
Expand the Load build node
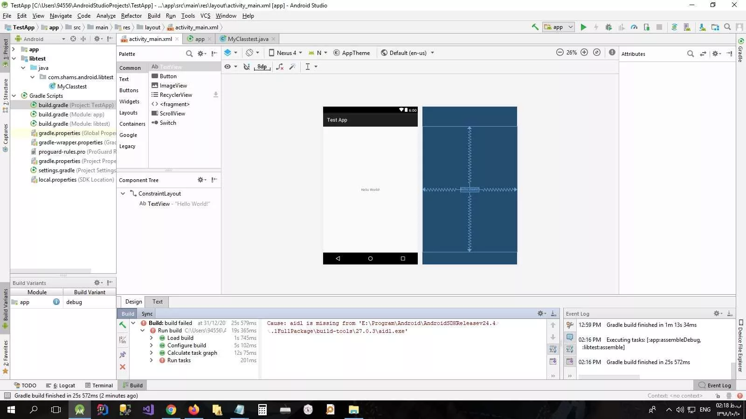pos(151,338)
